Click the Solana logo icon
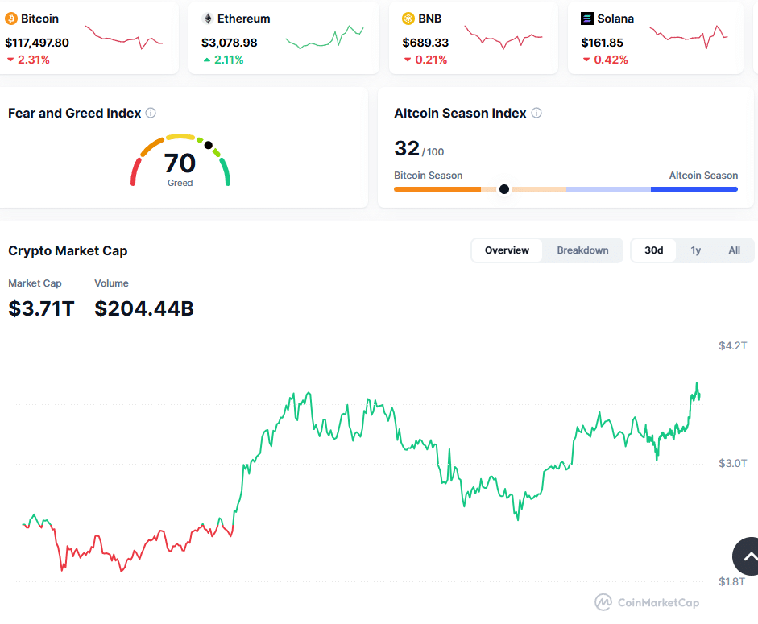This screenshot has width=758, height=624. pyautogui.click(x=587, y=19)
